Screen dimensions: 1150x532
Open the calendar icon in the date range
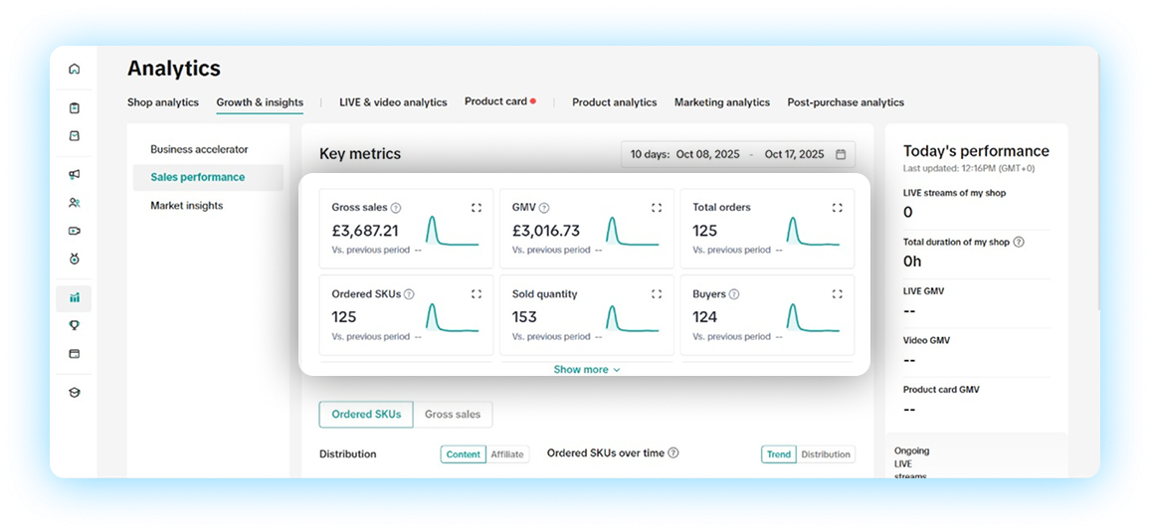point(841,154)
